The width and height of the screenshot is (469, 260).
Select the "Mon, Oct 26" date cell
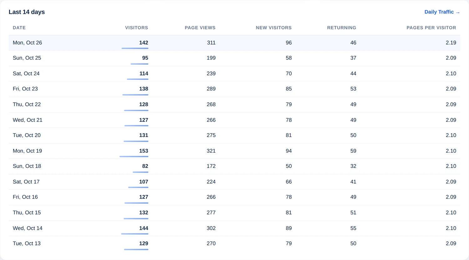pos(27,43)
